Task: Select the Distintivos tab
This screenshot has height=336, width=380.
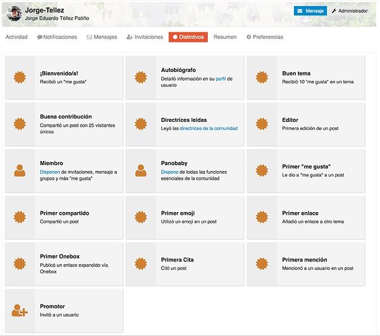Action: click(x=188, y=37)
